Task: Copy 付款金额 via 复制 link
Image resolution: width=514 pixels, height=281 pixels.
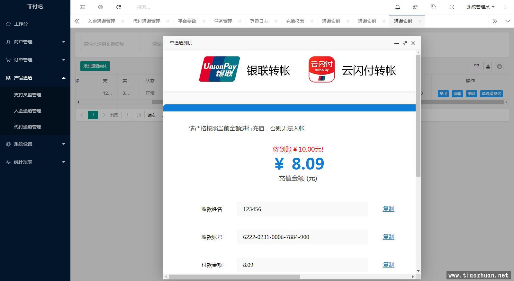Action: pyautogui.click(x=388, y=265)
